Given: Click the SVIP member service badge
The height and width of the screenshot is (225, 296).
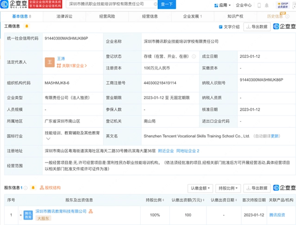Looking at the screenshot, I should [283, 5].
